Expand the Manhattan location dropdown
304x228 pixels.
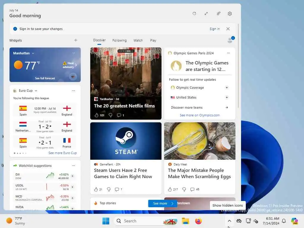tap(33, 53)
